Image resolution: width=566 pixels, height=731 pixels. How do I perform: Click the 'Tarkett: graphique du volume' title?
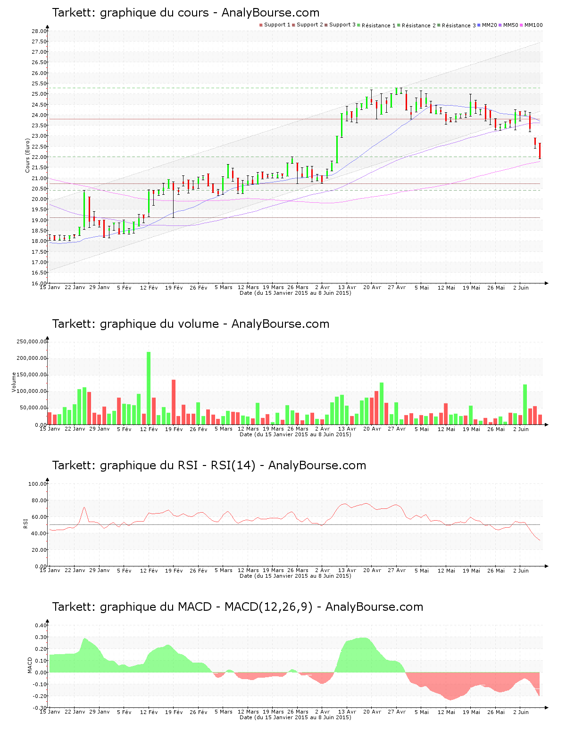point(135,324)
